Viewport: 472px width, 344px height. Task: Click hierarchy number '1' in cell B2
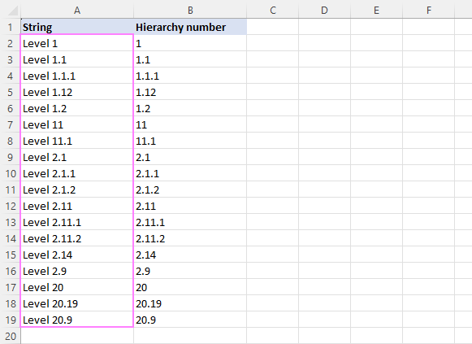click(190, 43)
